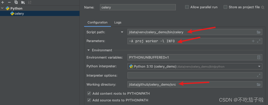Uncheck Add source roots to PYTHONPATH
The height and width of the screenshot is (105, 268).
tap(89, 100)
